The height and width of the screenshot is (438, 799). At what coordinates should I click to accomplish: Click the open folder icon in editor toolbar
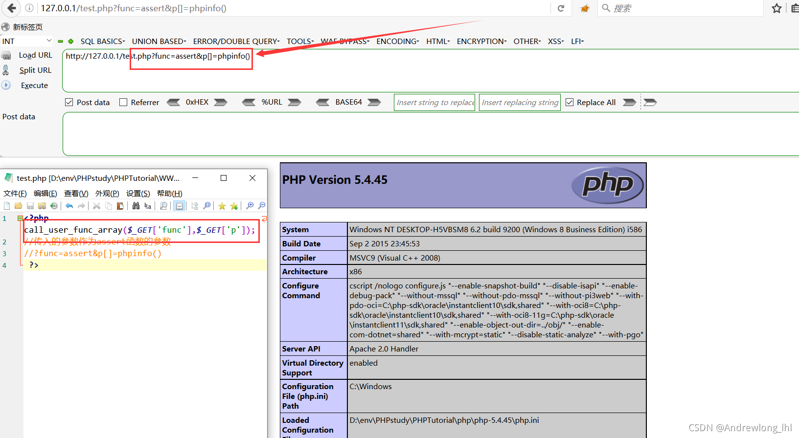[x=19, y=206]
